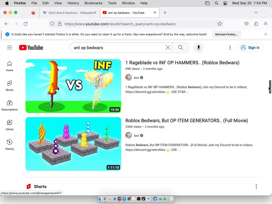The height and width of the screenshot is (204, 272).
Task: Save page to Pocket icon
Action: [x=246, y=24]
